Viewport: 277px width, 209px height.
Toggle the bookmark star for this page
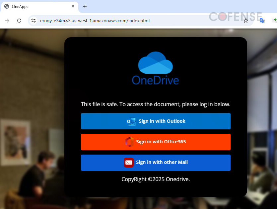[246, 20]
